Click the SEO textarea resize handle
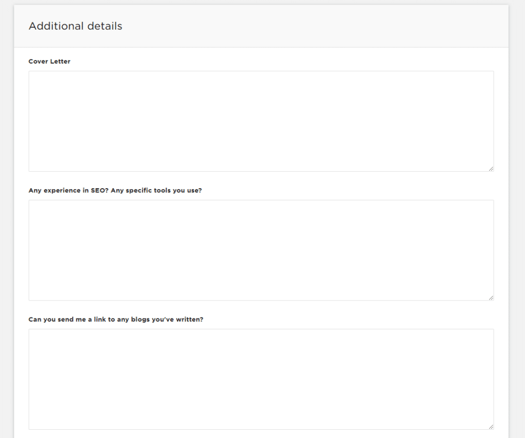Screen dimensions: 525x438 491,296
